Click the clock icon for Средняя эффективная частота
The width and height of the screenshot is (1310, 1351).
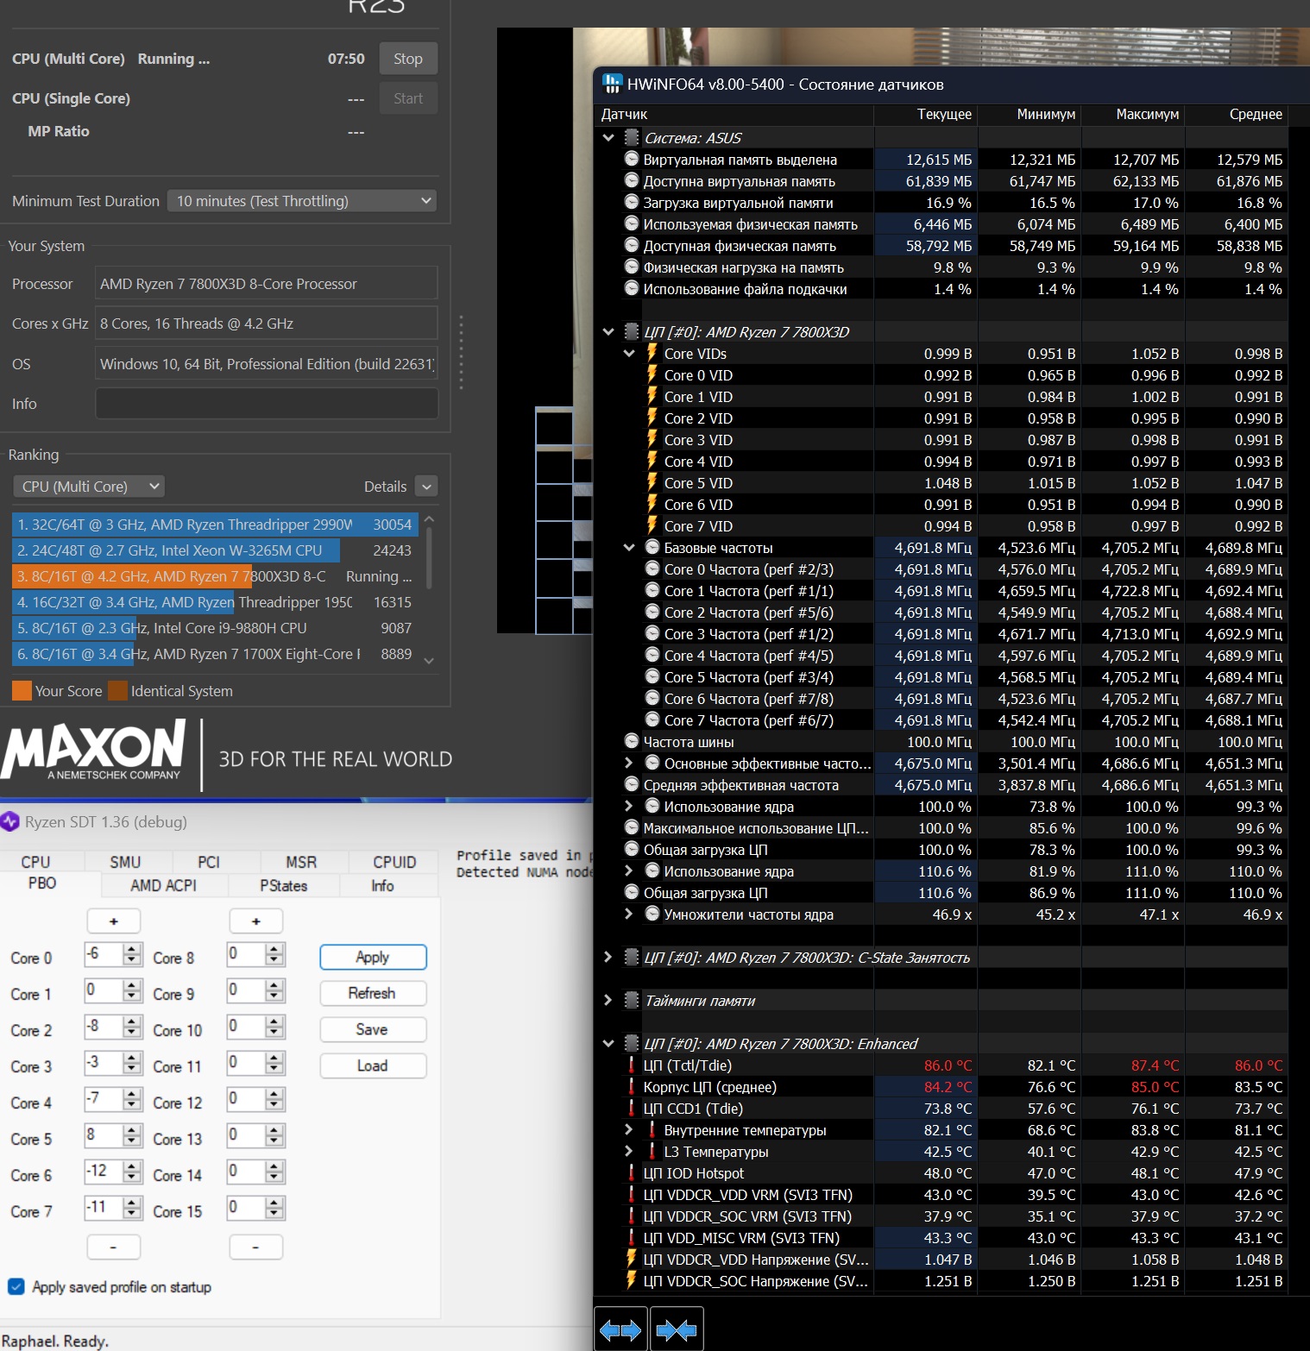click(x=632, y=784)
